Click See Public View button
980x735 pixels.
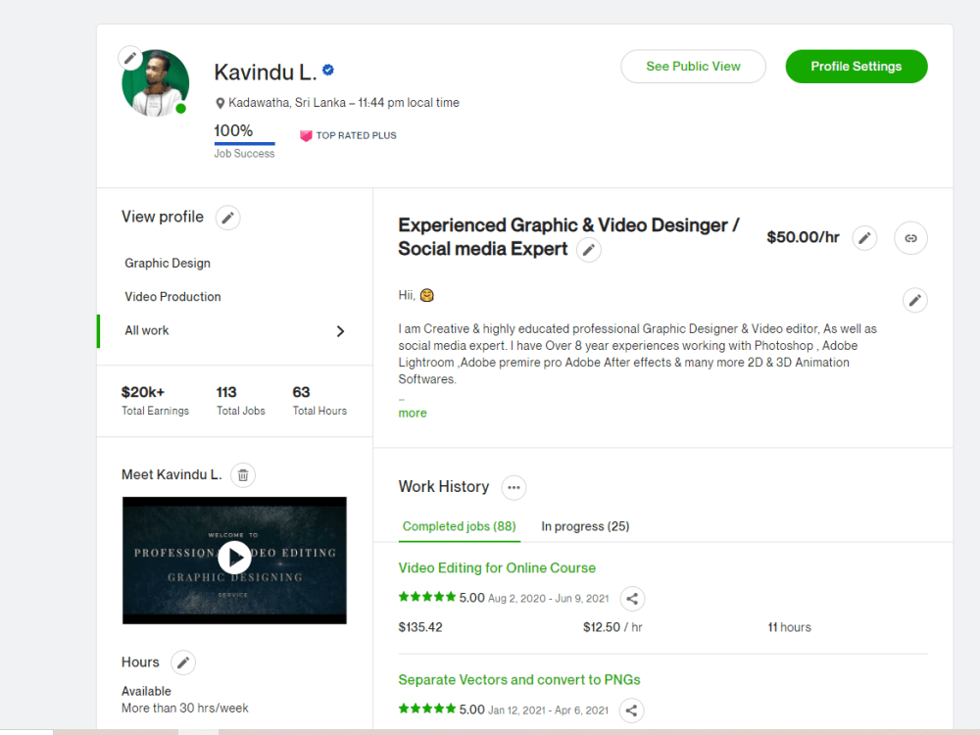693,67
